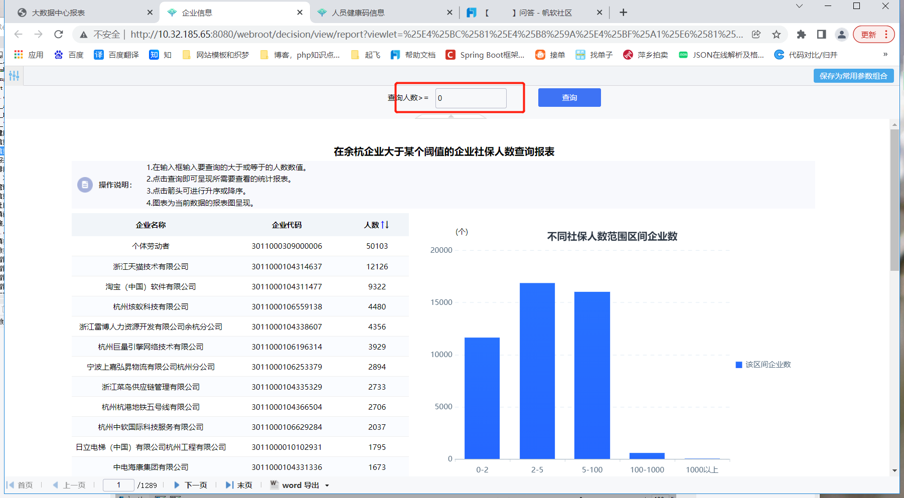This screenshot has width=904, height=498.
Task: Jump to 末页 last page
Action: click(239, 485)
